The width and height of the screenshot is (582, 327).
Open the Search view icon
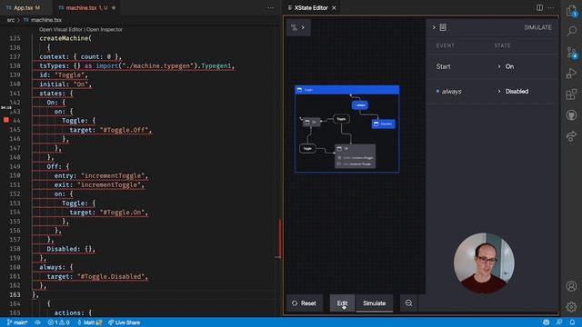(x=572, y=31)
